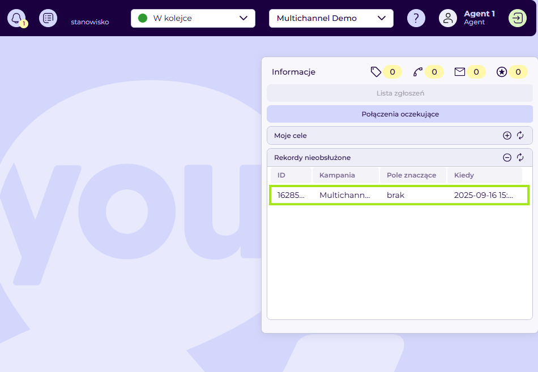This screenshot has width=538, height=372.
Task: Refresh the Rekordy nieobsłużone list
Action: (x=520, y=158)
